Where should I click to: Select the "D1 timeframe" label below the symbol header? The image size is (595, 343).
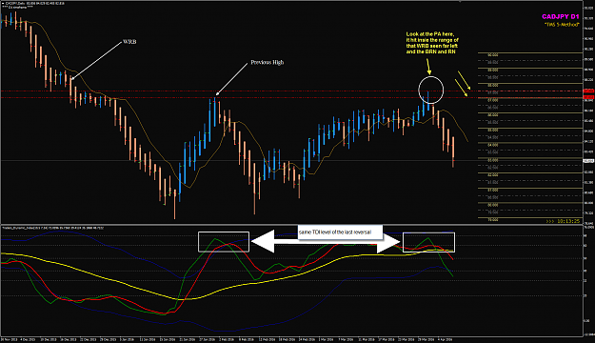click(17, 8)
